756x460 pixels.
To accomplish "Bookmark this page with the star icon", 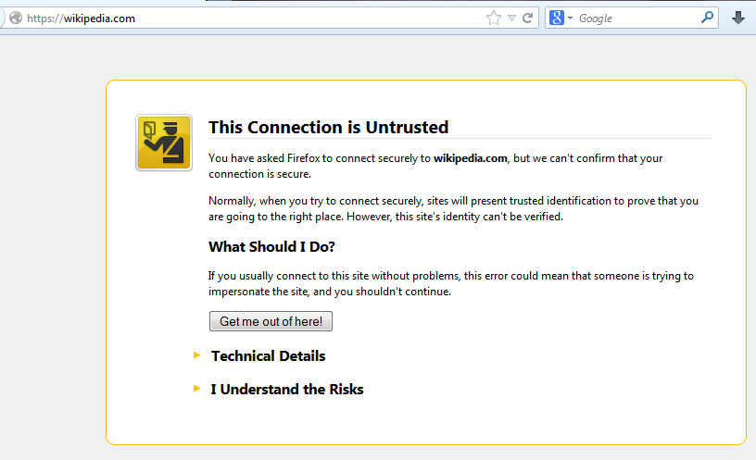I will point(493,19).
